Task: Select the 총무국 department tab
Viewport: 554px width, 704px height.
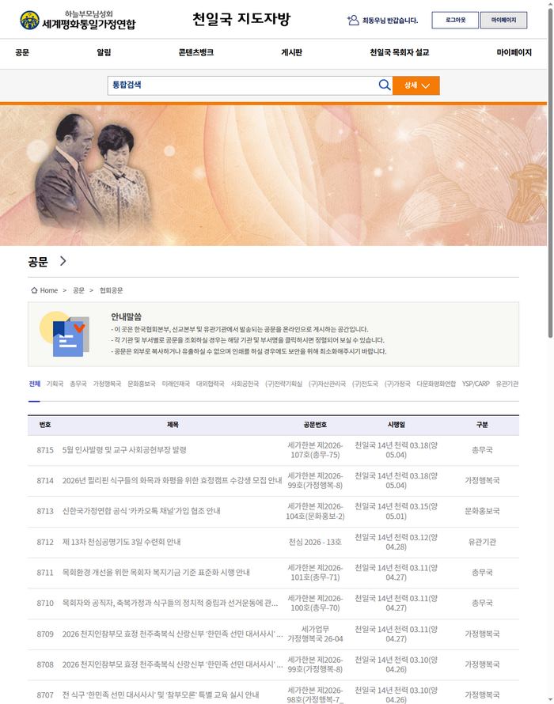Action: pos(78,384)
